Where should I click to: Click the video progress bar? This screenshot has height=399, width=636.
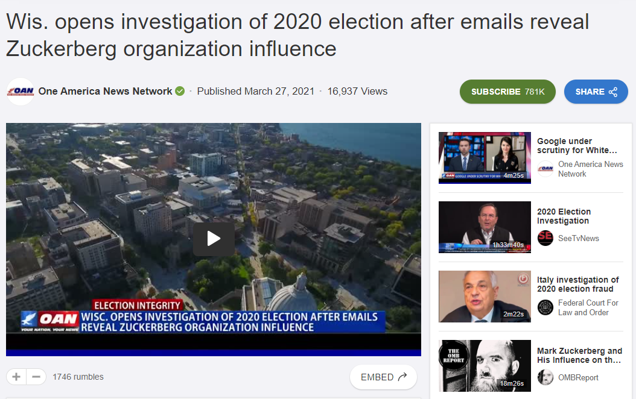coord(214,353)
